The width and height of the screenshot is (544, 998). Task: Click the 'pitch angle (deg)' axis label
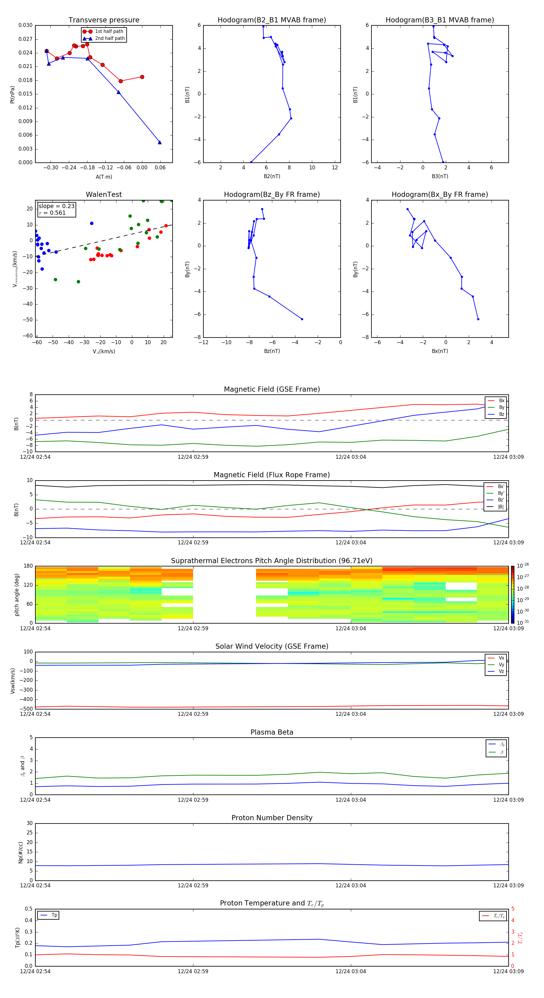pyautogui.click(x=17, y=595)
